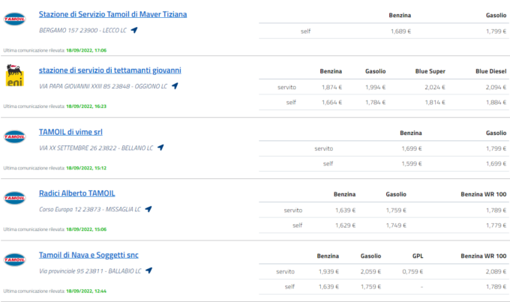
Task: Open directions arrow beside the OGGIONO LC address
Action: 175,86
